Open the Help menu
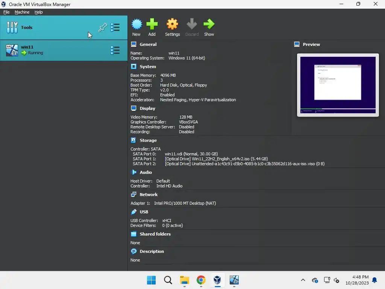Screen dimensions: 385x289 click(x=39, y=12)
